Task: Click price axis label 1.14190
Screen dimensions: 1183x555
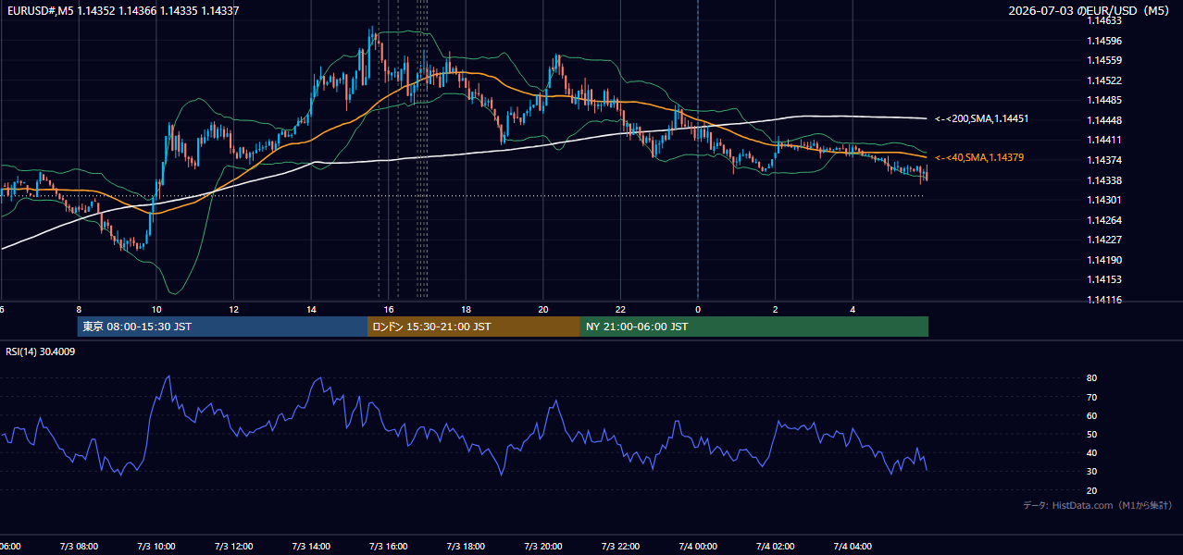Action: pyautogui.click(x=1106, y=260)
